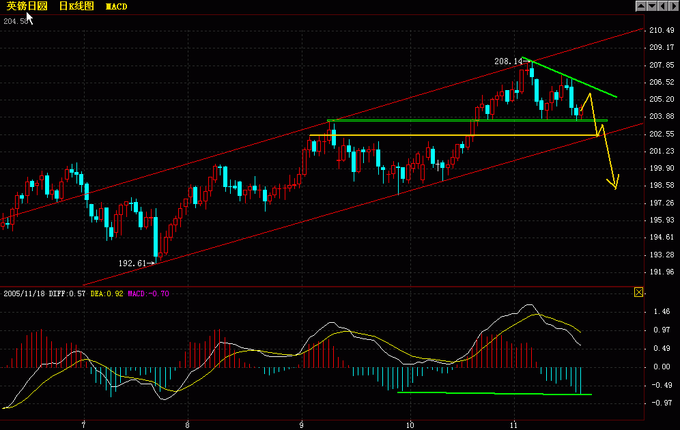Click the MACD indicator label in the header
The width and height of the screenshot is (680, 430).
click(x=117, y=7)
